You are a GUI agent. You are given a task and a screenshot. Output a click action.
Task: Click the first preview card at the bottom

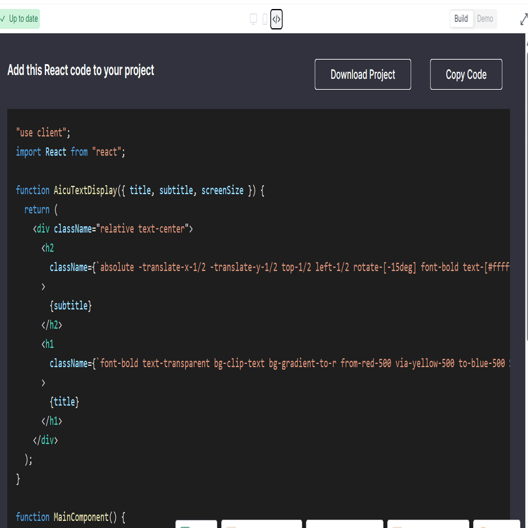point(195,524)
